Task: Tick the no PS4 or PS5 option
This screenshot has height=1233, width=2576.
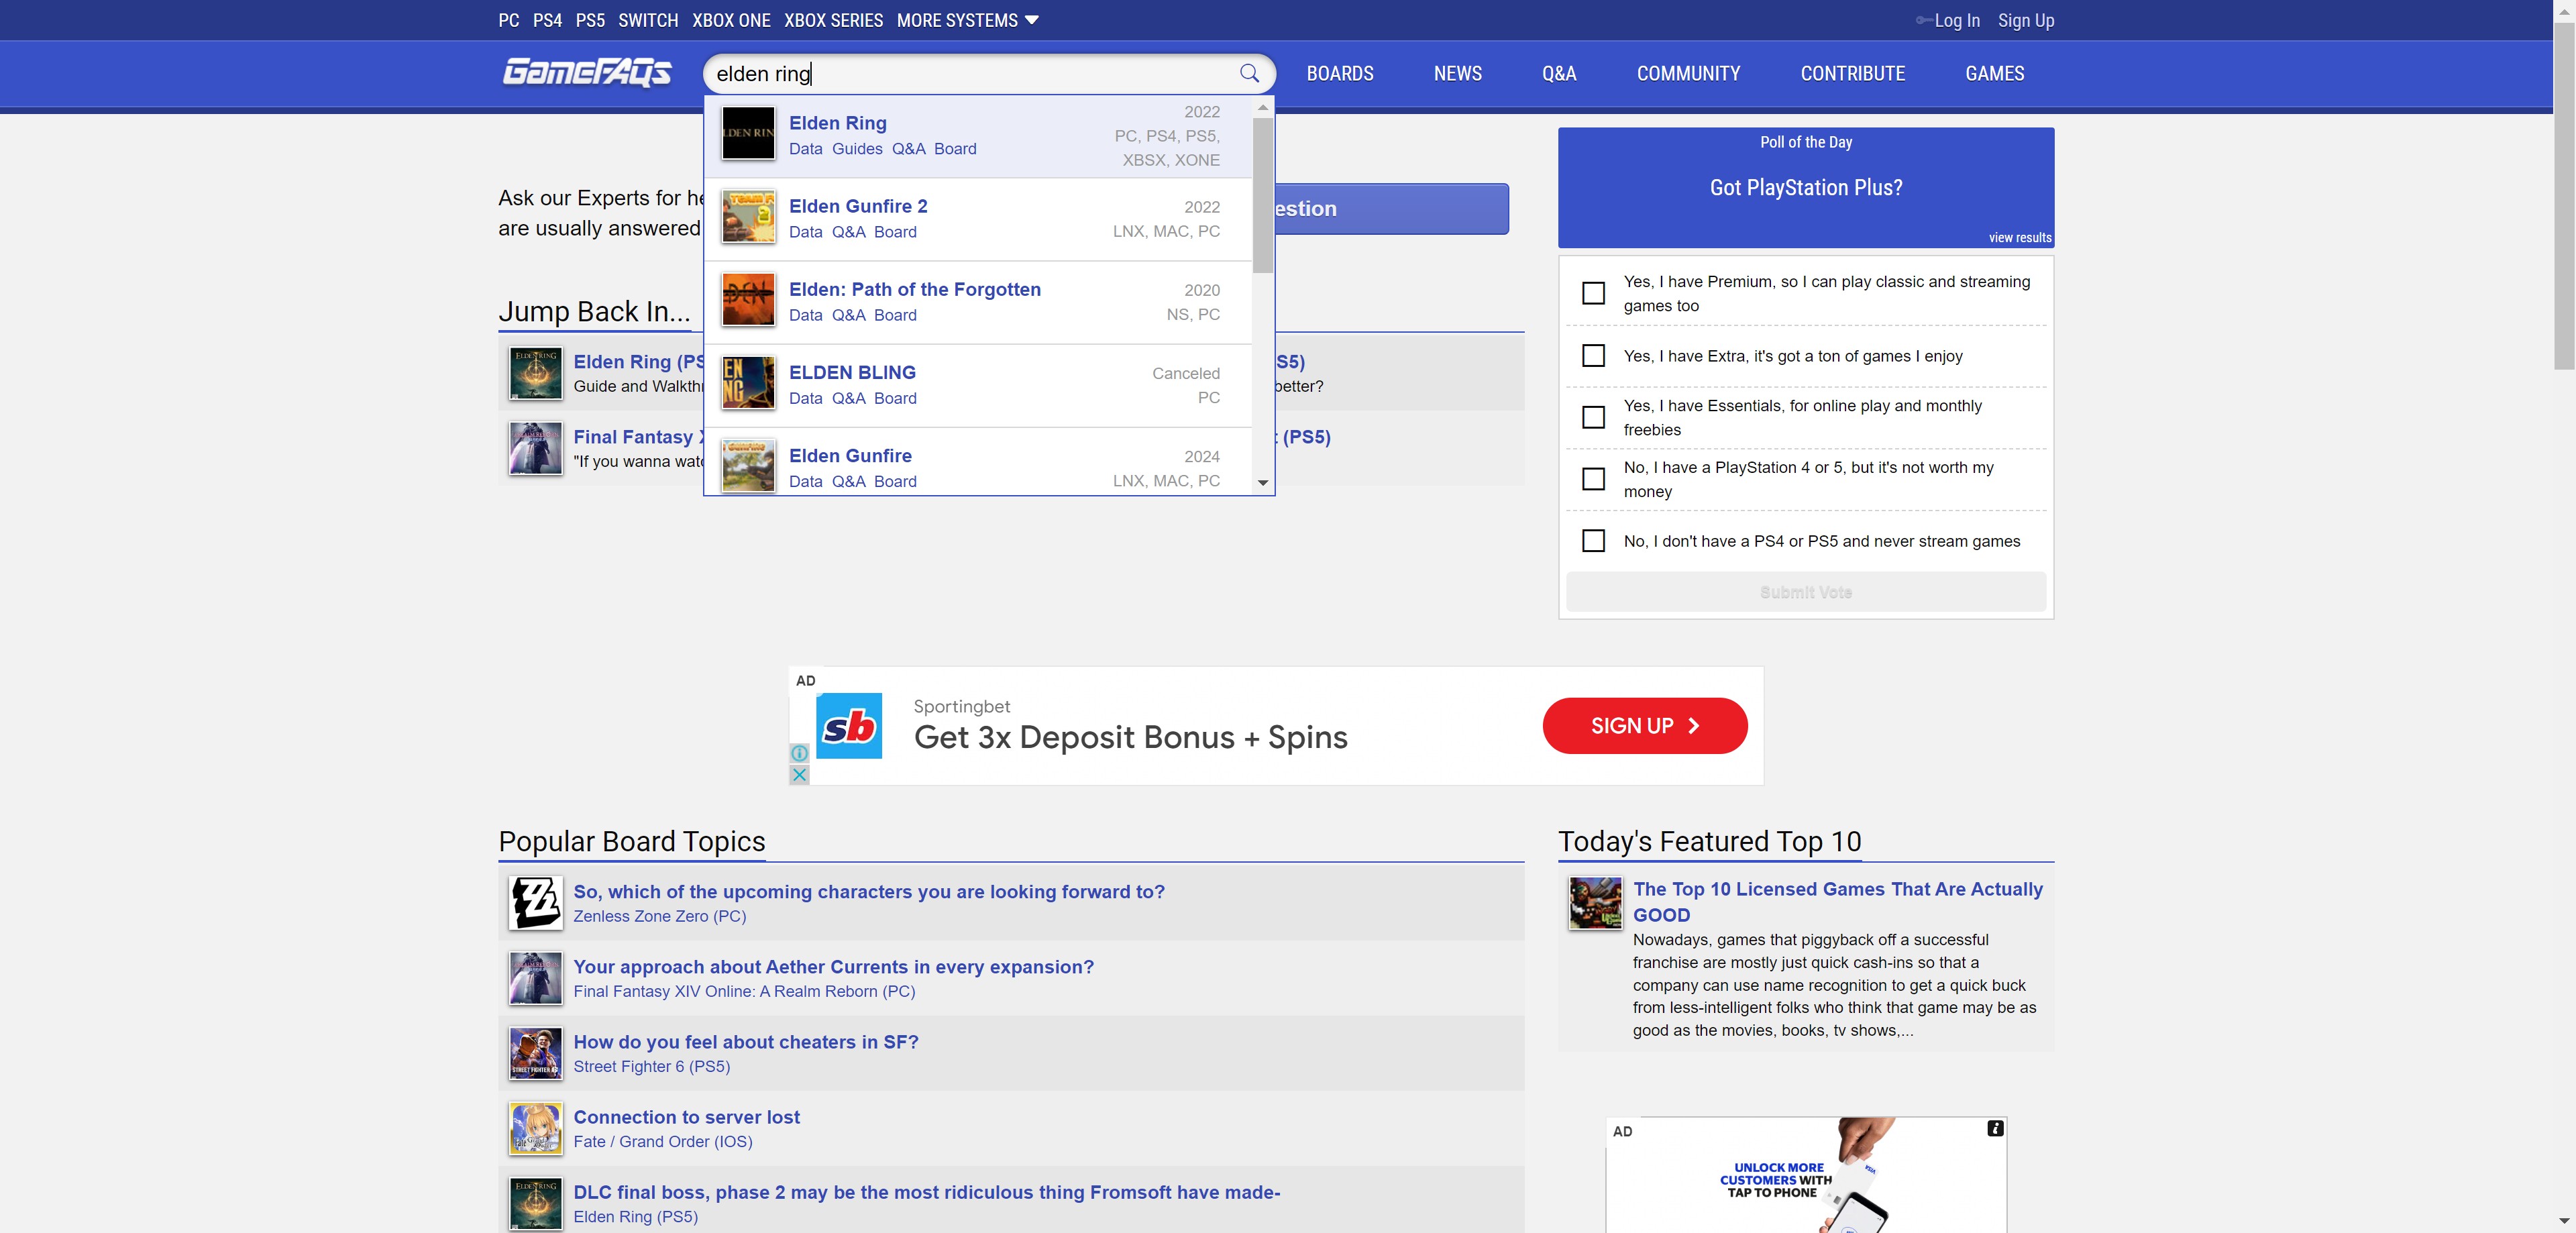Action: click(1593, 541)
